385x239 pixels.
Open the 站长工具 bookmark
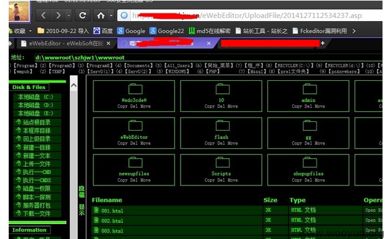point(262,31)
